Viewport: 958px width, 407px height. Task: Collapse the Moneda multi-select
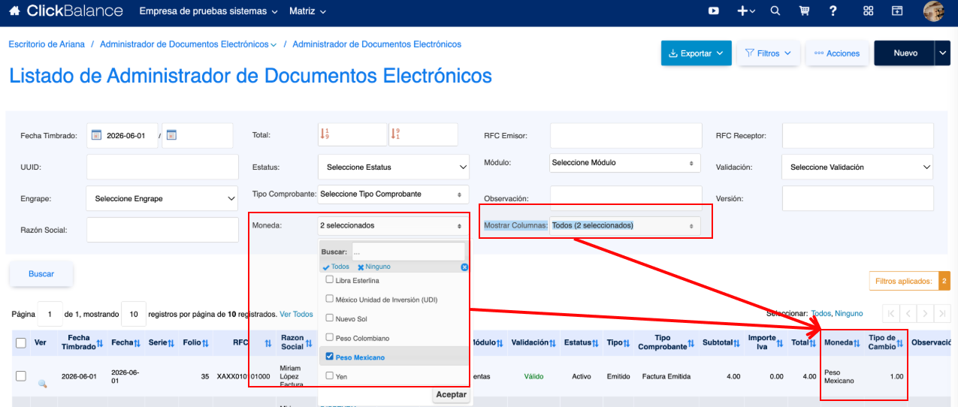[x=393, y=225]
